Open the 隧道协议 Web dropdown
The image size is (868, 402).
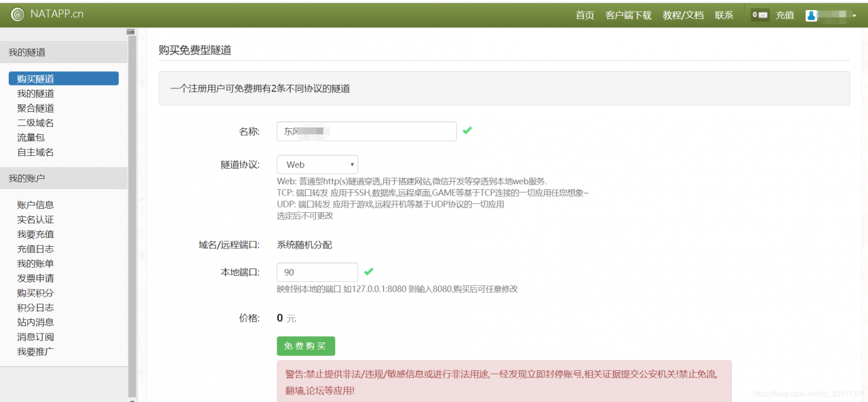tap(317, 165)
